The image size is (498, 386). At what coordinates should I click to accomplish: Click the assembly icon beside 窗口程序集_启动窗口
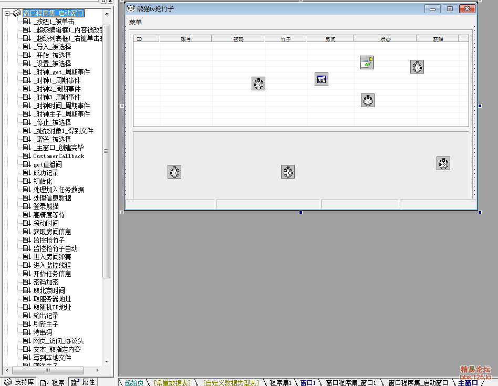pos(17,13)
